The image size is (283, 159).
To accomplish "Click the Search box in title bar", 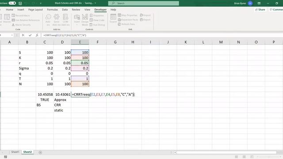I will (143, 3).
